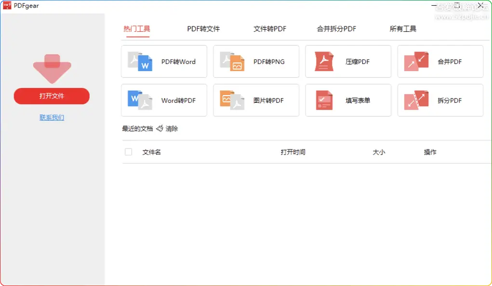Follow the 联系我们 link
The width and height of the screenshot is (492, 286).
pyautogui.click(x=52, y=117)
